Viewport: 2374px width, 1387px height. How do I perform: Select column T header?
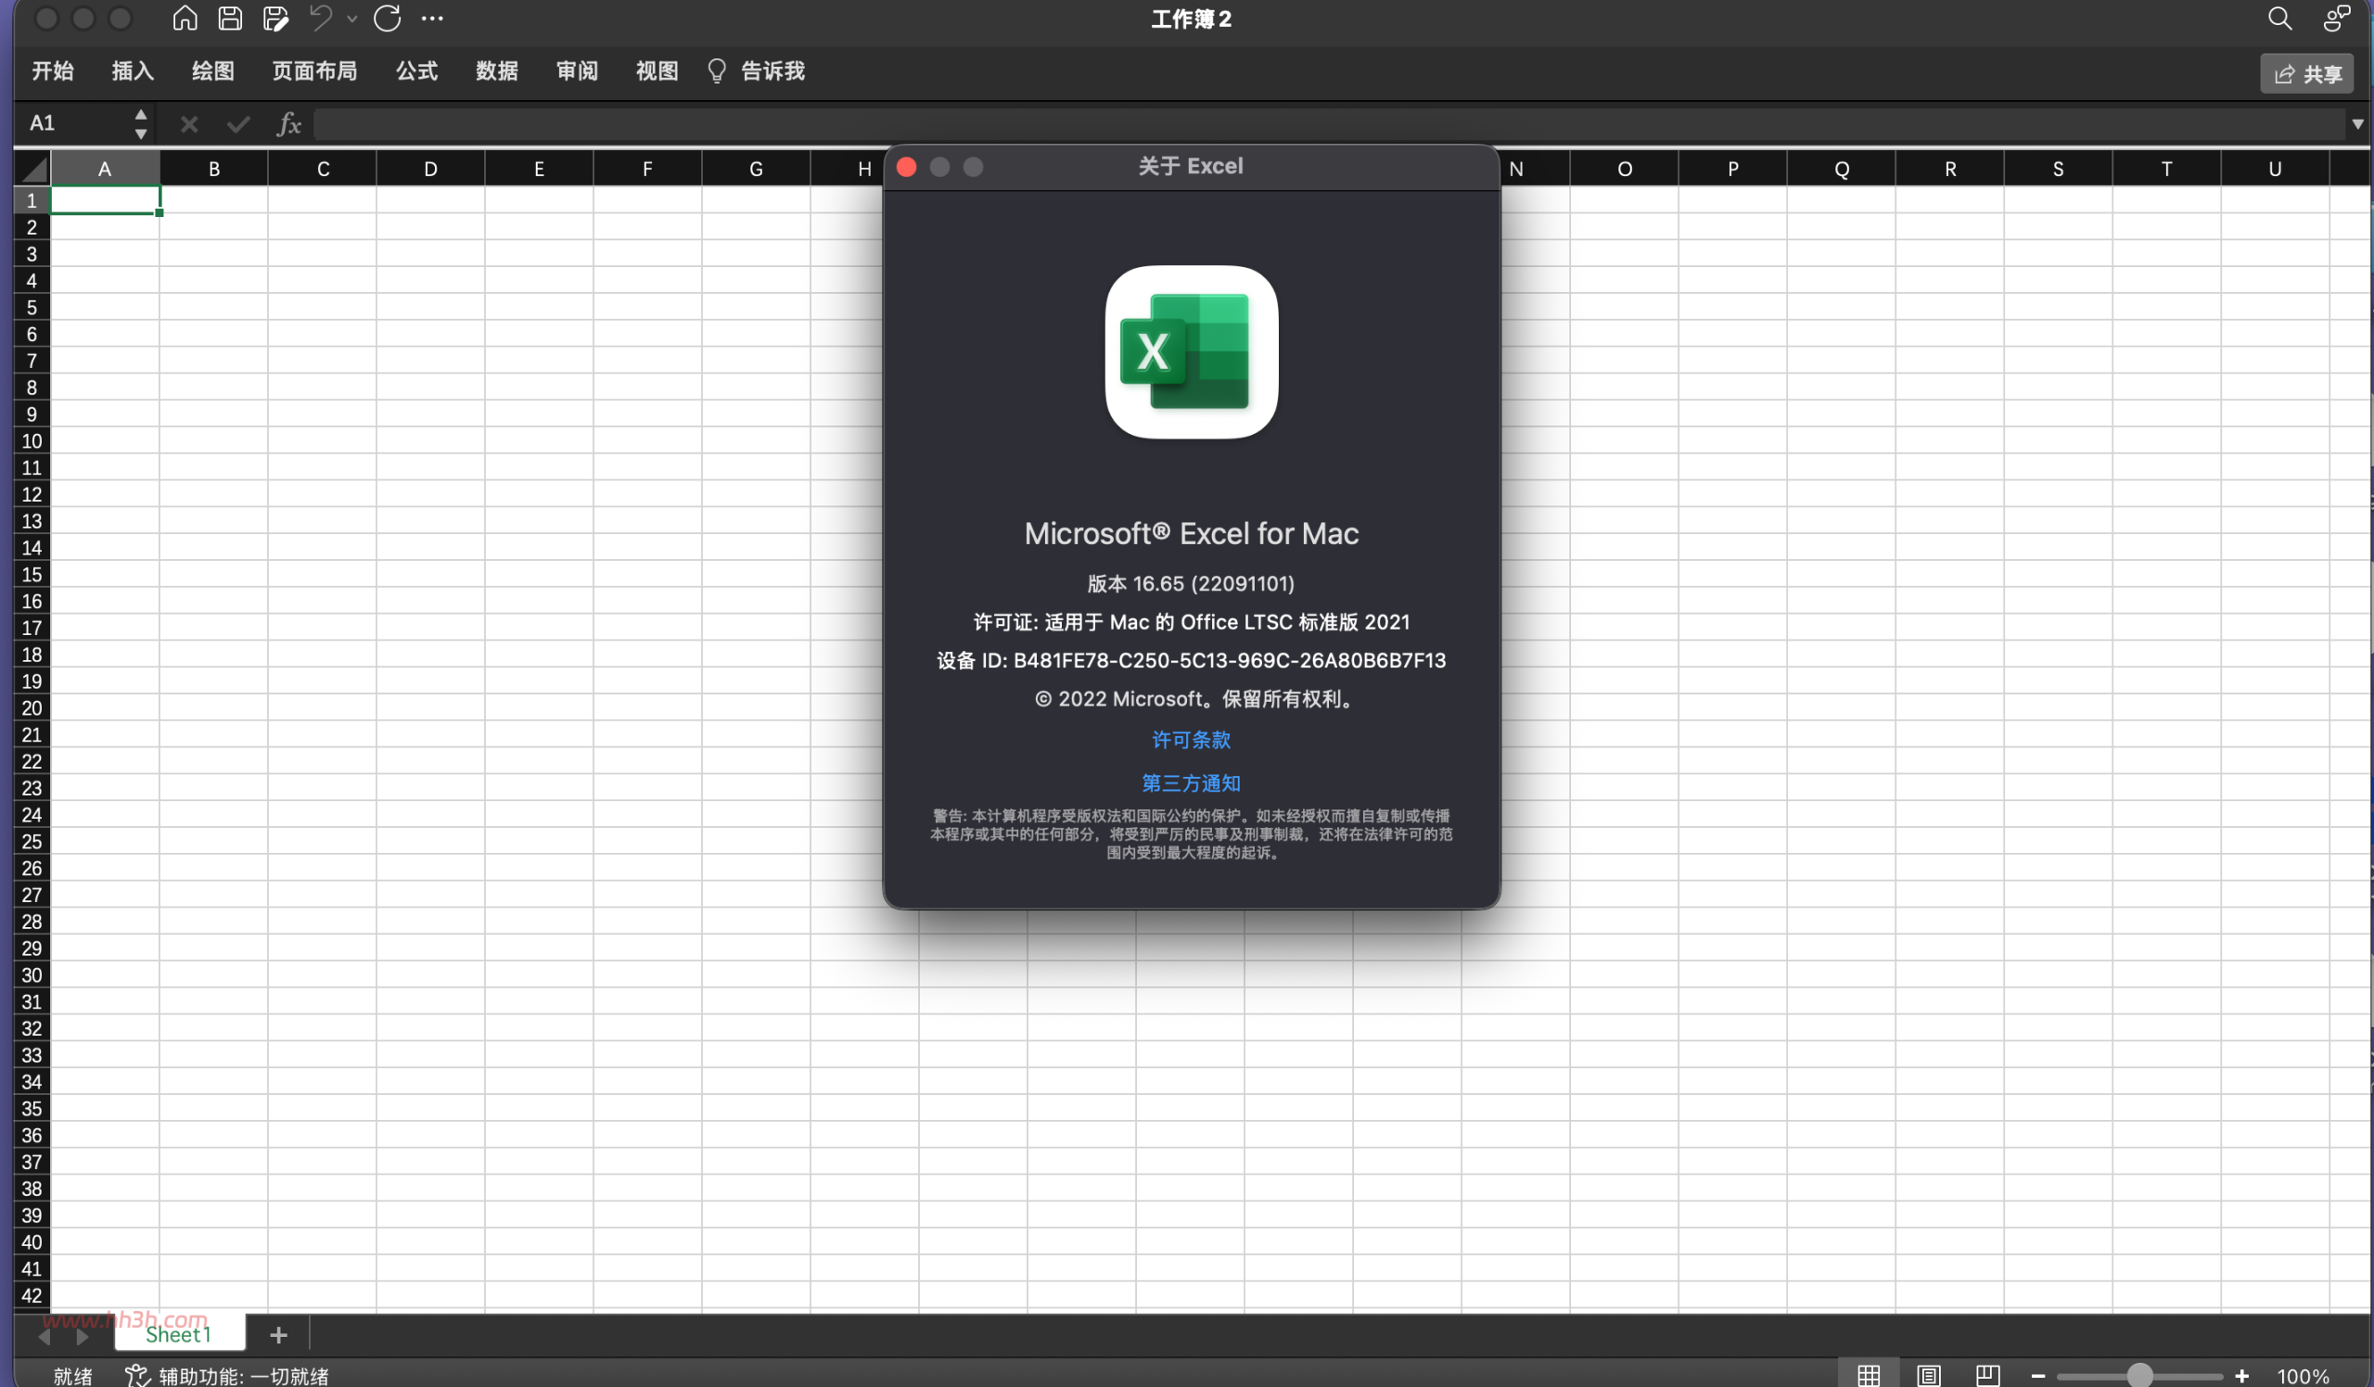(x=2167, y=169)
